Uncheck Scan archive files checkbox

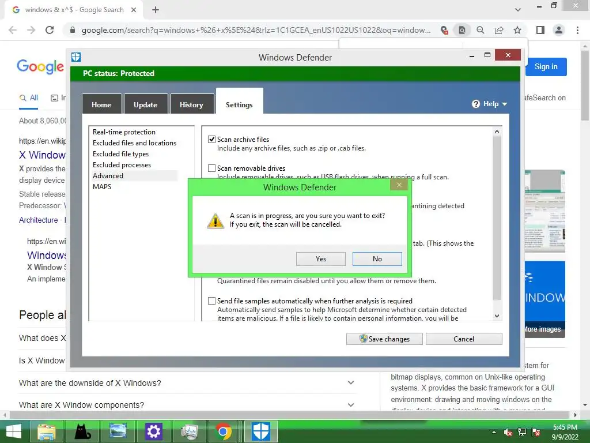pos(212,140)
